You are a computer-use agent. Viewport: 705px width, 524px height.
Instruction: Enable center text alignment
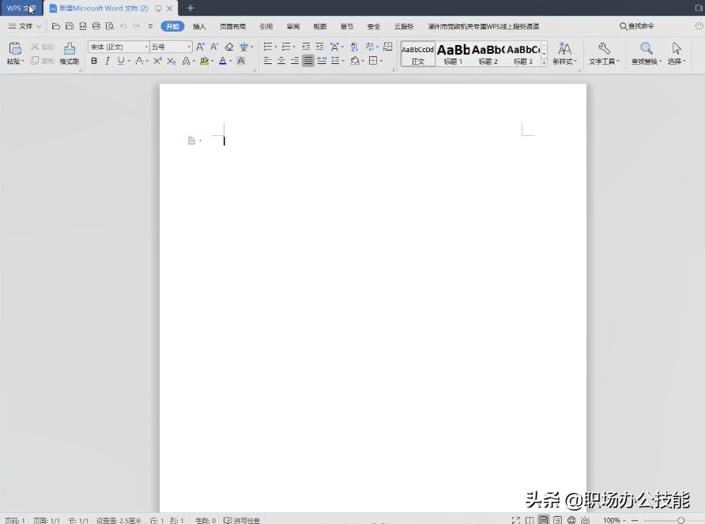click(x=281, y=60)
